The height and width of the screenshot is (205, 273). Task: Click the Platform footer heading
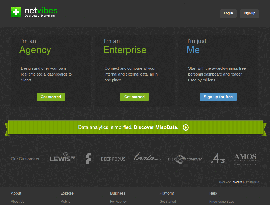(x=167, y=193)
